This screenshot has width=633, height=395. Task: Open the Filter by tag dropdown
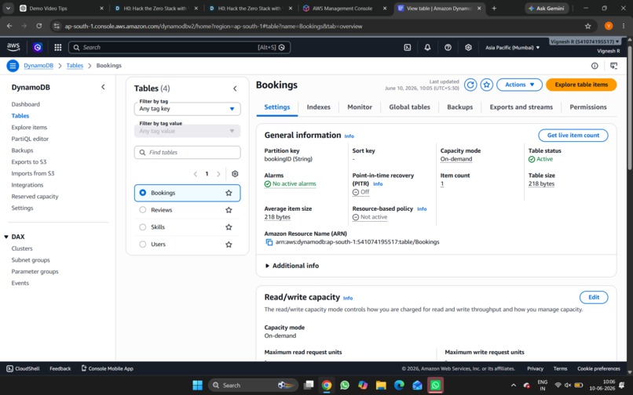188,109
